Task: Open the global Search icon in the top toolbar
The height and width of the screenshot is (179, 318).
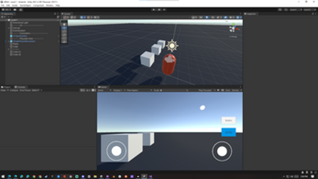Action: point(286,10)
